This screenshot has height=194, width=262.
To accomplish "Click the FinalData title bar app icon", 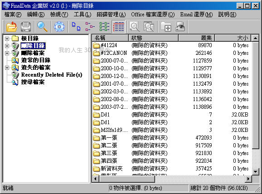I will tap(6, 6).
